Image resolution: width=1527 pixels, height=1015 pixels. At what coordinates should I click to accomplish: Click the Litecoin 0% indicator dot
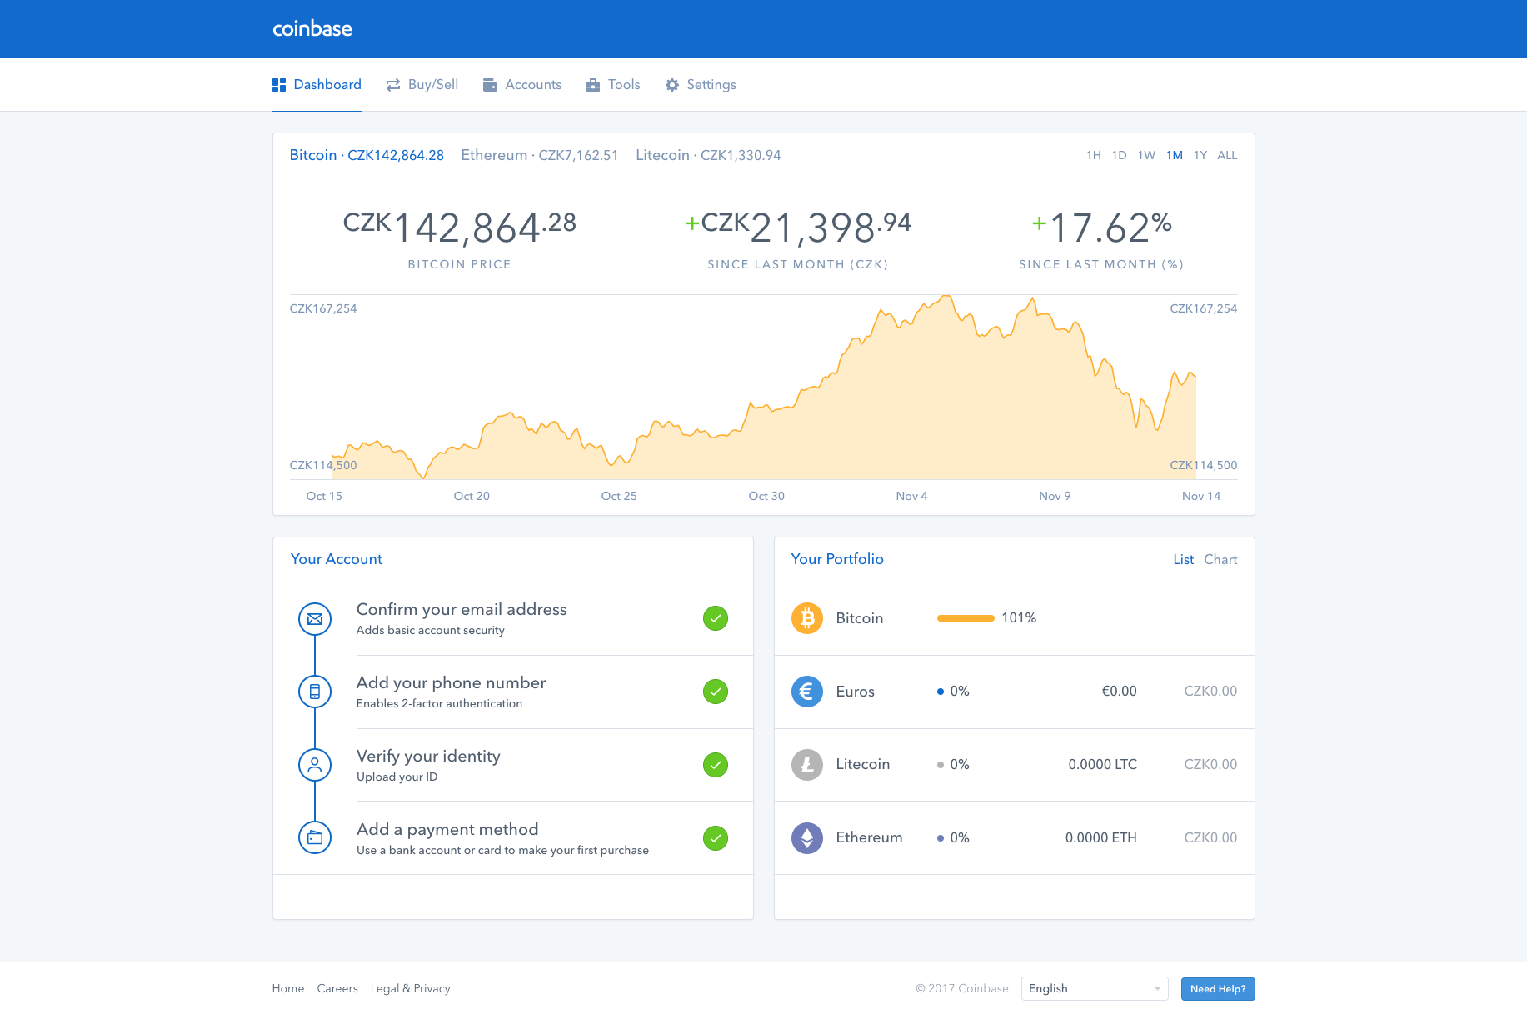pyautogui.click(x=941, y=765)
